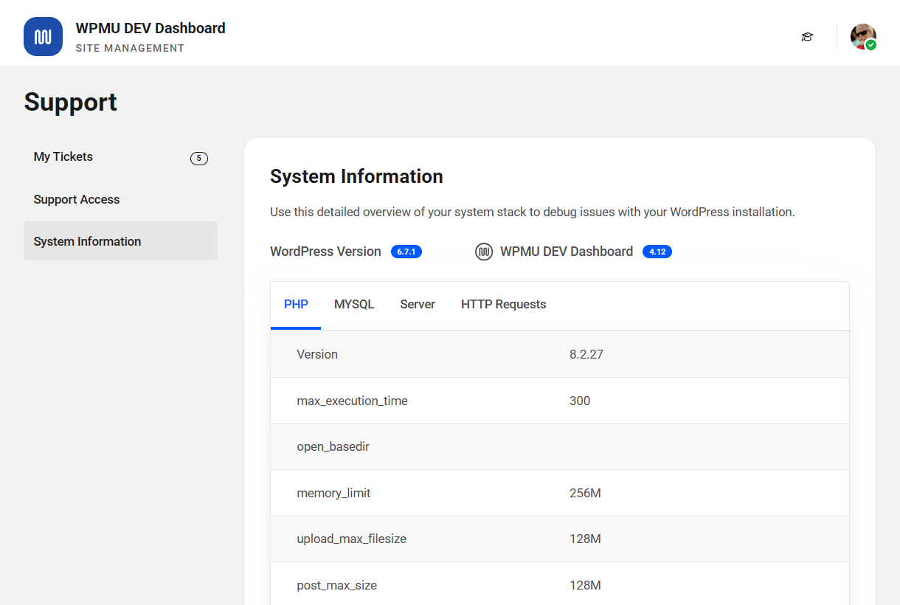Select System Information sidebar item
The image size is (900, 605).
pyautogui.click(x=120, y=241)
